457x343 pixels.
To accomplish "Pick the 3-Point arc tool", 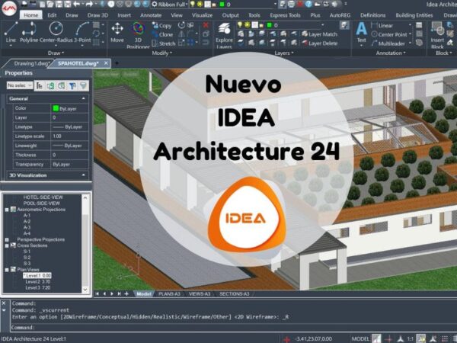I will (82, 33).
